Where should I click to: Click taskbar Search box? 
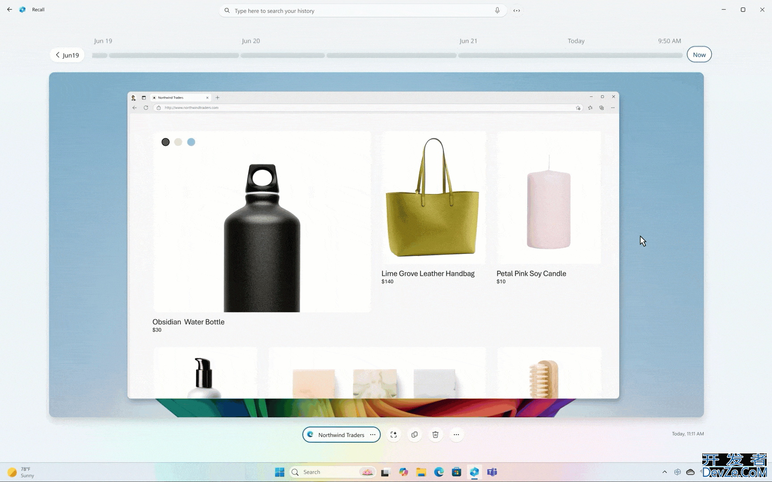click(333, 472)
